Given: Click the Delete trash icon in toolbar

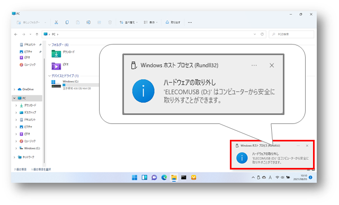Looking at the screenshot, I should click(110, 22).
